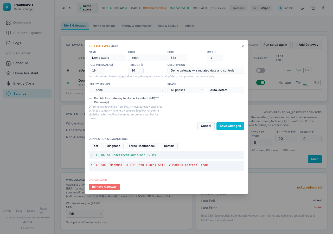Click the Settings gear icon in sidebar

tap(8, 94)
